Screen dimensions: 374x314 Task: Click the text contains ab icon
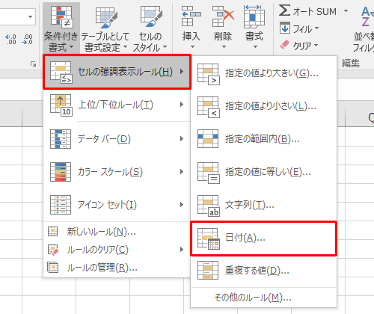click(x=209, y=206)
